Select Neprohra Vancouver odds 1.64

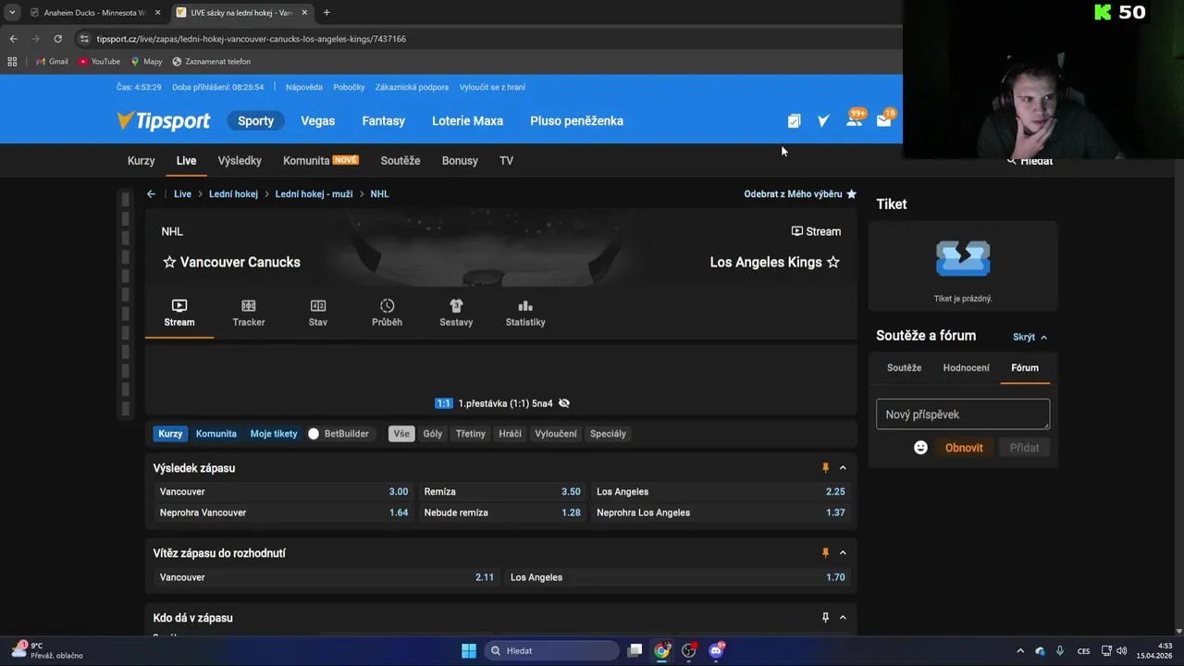click(x=283, y=512)
